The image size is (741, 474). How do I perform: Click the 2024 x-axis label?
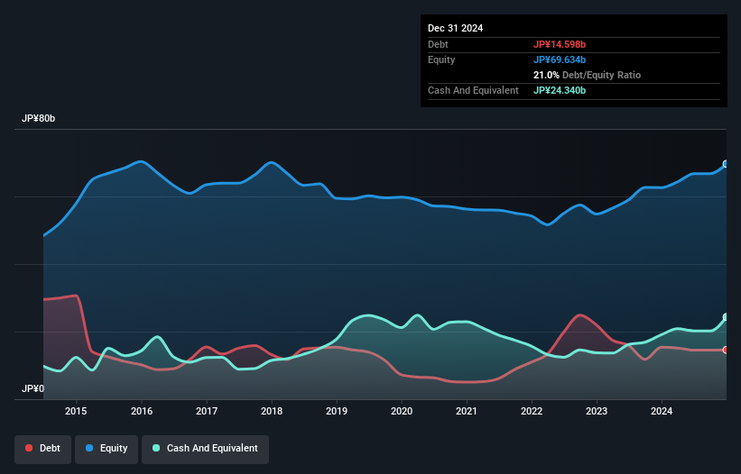(662, 411)
